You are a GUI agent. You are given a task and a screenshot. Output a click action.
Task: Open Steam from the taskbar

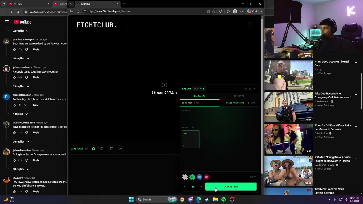[207, 199]
